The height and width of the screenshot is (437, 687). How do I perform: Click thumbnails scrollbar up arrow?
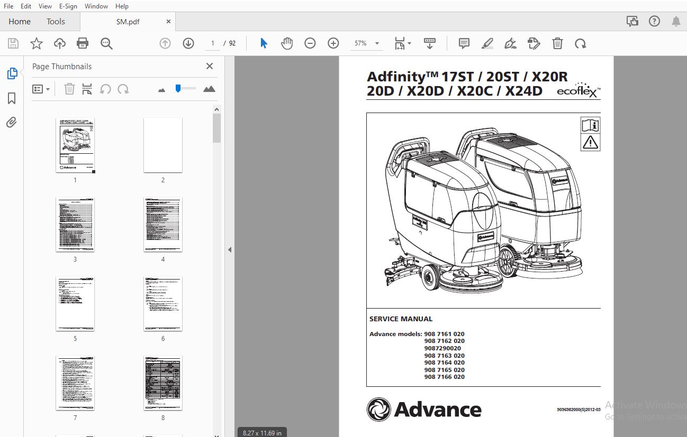[x=217, y=109]
